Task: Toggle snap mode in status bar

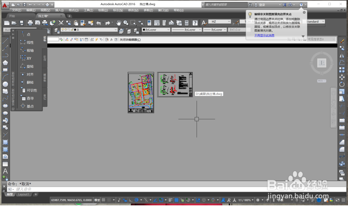Action: pyautogui.click(x=109, y=200)
